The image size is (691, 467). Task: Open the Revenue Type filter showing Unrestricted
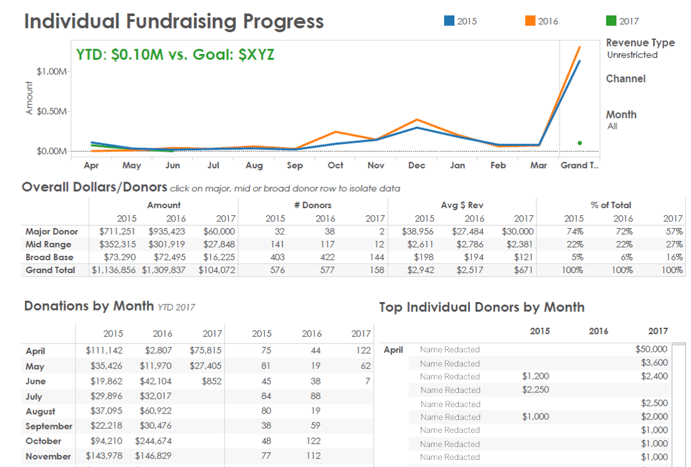[632, 55]
